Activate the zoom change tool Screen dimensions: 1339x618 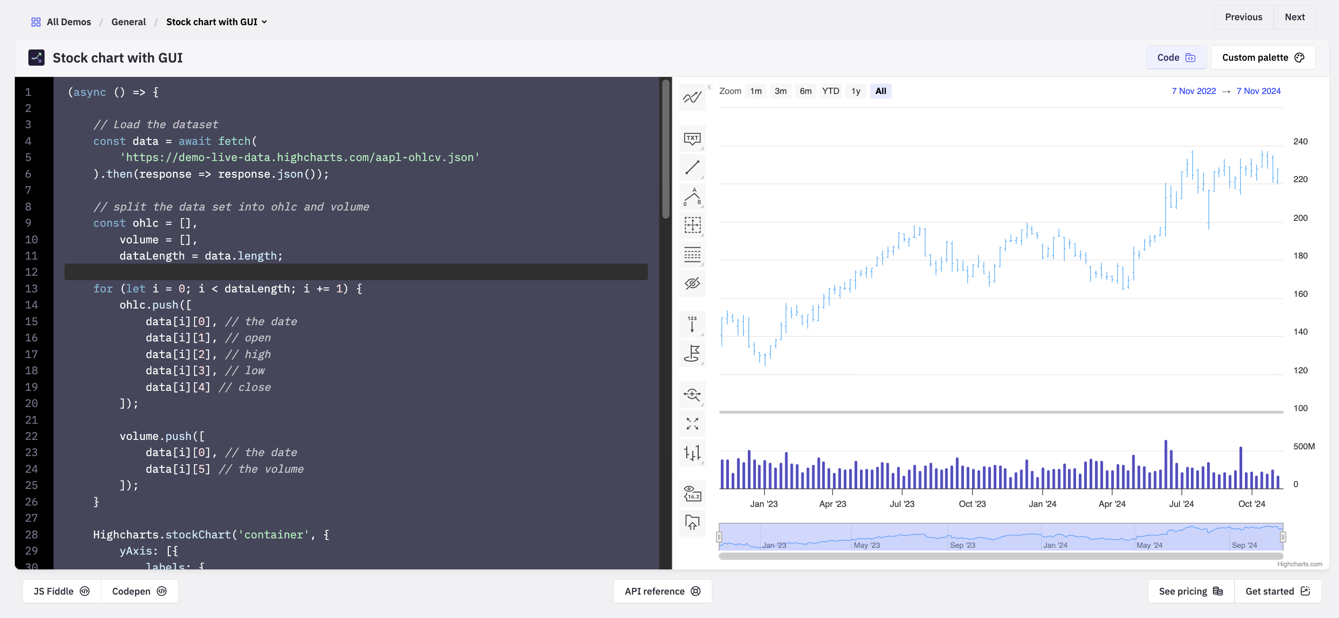pos(692,395)
